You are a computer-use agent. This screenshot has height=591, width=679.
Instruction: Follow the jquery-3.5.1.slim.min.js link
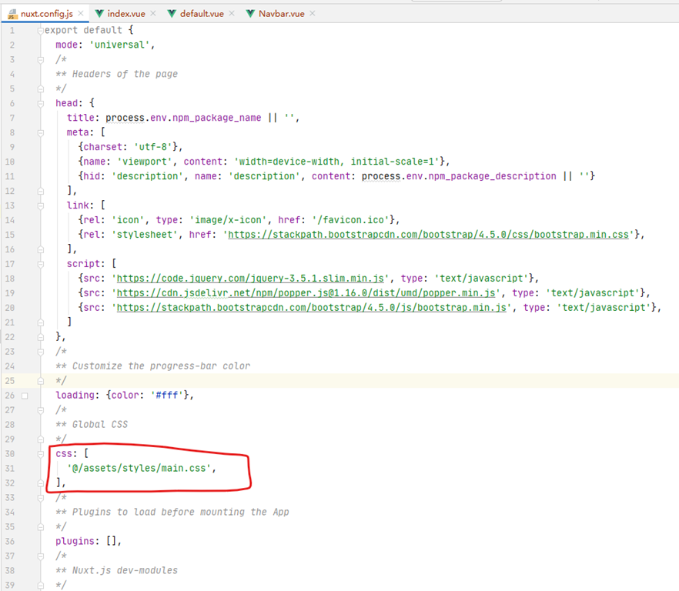250,279
